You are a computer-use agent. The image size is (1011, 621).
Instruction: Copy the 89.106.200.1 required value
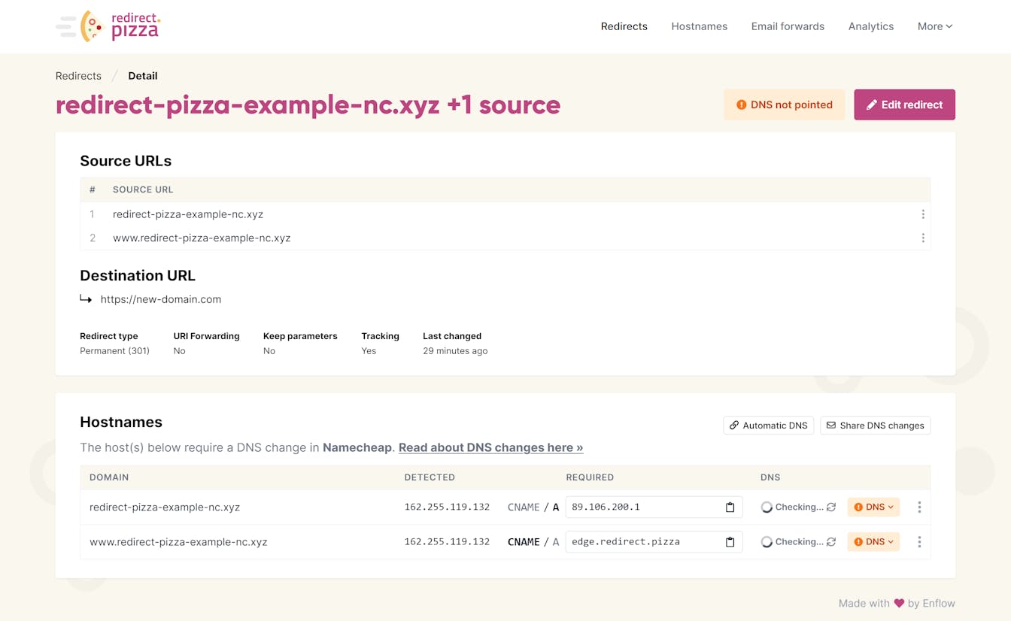coord(729,507)
